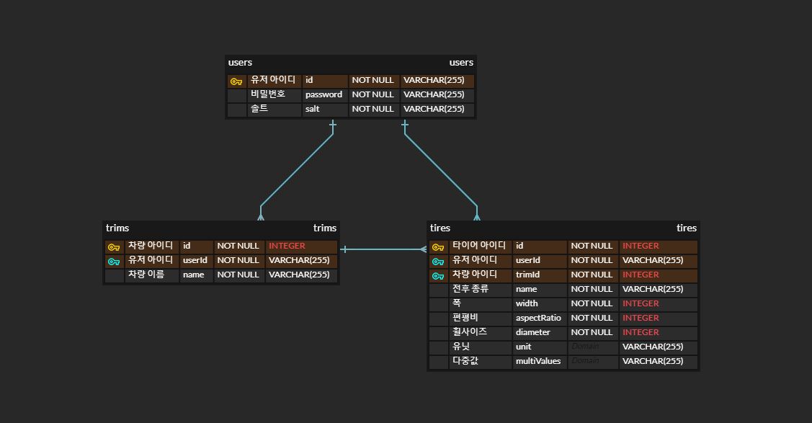Click the foreign key icon on trims userId row
This screenshot has height=423, width=812.
pos(112,261)
